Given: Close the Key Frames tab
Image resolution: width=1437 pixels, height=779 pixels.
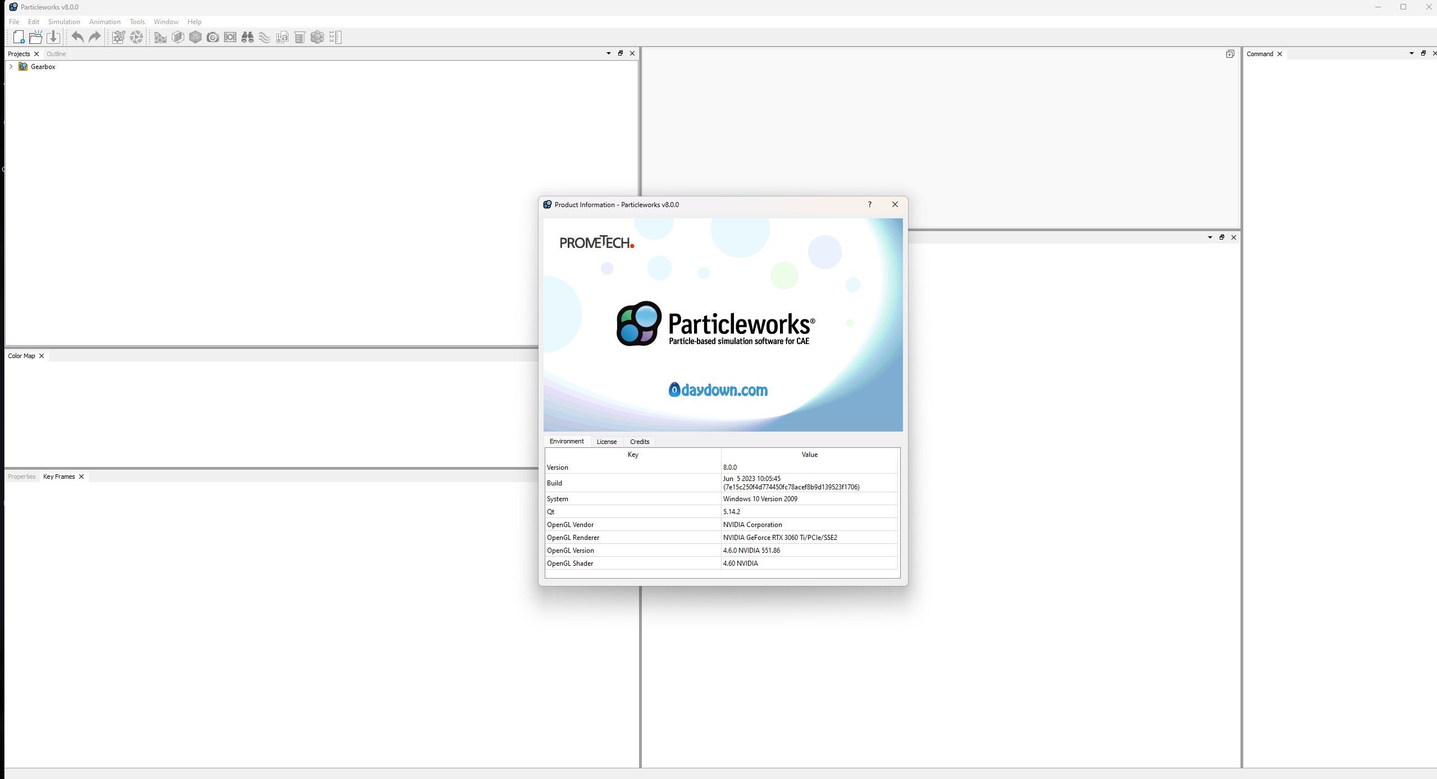Looking at the screenshot, I should [x=81, y=476].
